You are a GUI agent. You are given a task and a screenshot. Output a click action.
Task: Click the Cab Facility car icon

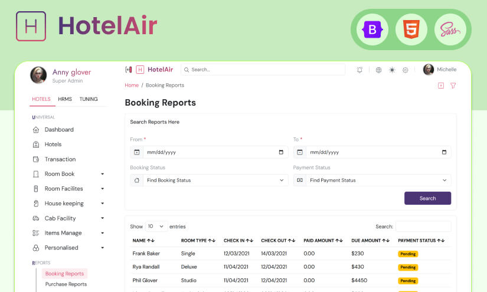click(36, 218)
